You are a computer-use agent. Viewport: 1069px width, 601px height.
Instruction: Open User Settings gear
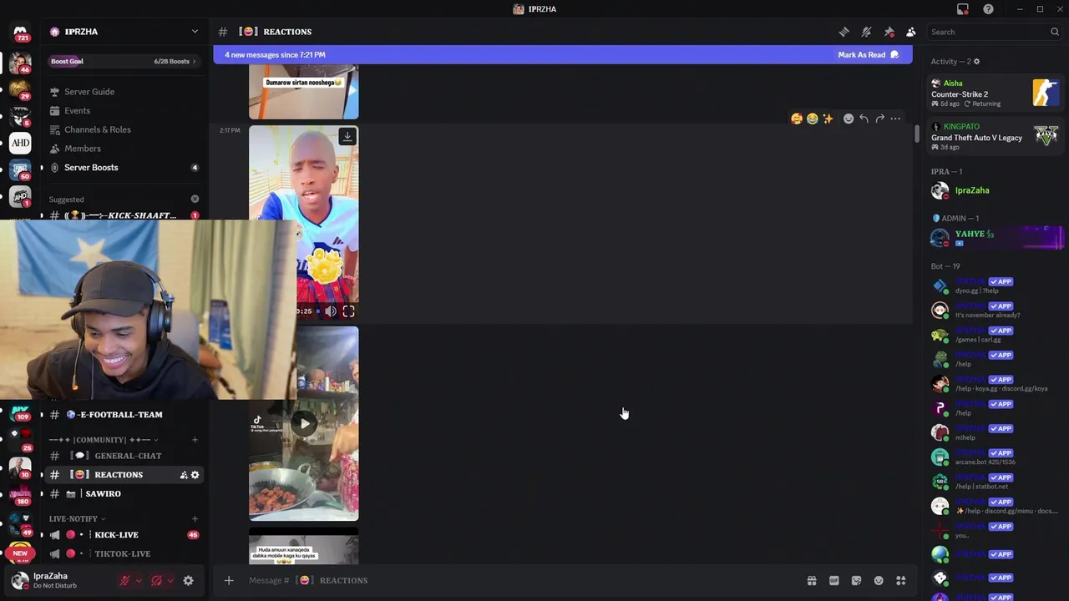point(189,581)
